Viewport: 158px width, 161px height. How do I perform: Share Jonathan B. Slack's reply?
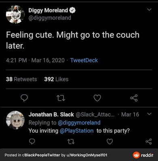[x=149, y=141]
